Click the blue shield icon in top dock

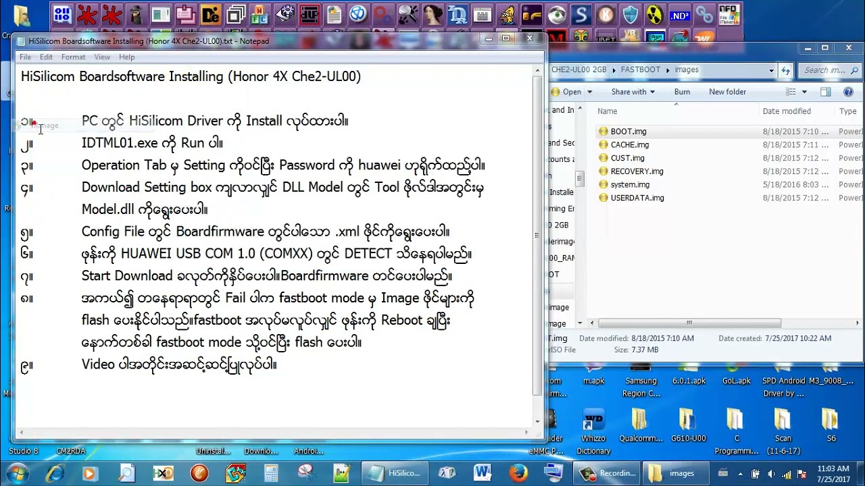(x=630, y=15)
